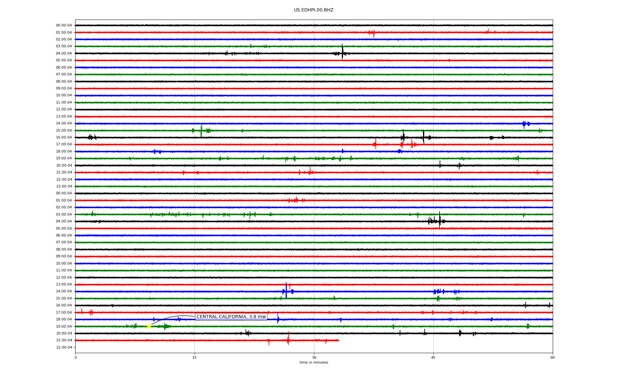Click the 23:00:04 row label
Image resolution: width=628 pixels, height=392 pixels.
[x=64, y=187]
